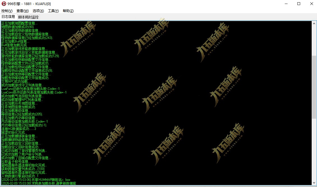
Task: Select log line 拉取盒子称号信息
Action: click(x=16, y=161)
